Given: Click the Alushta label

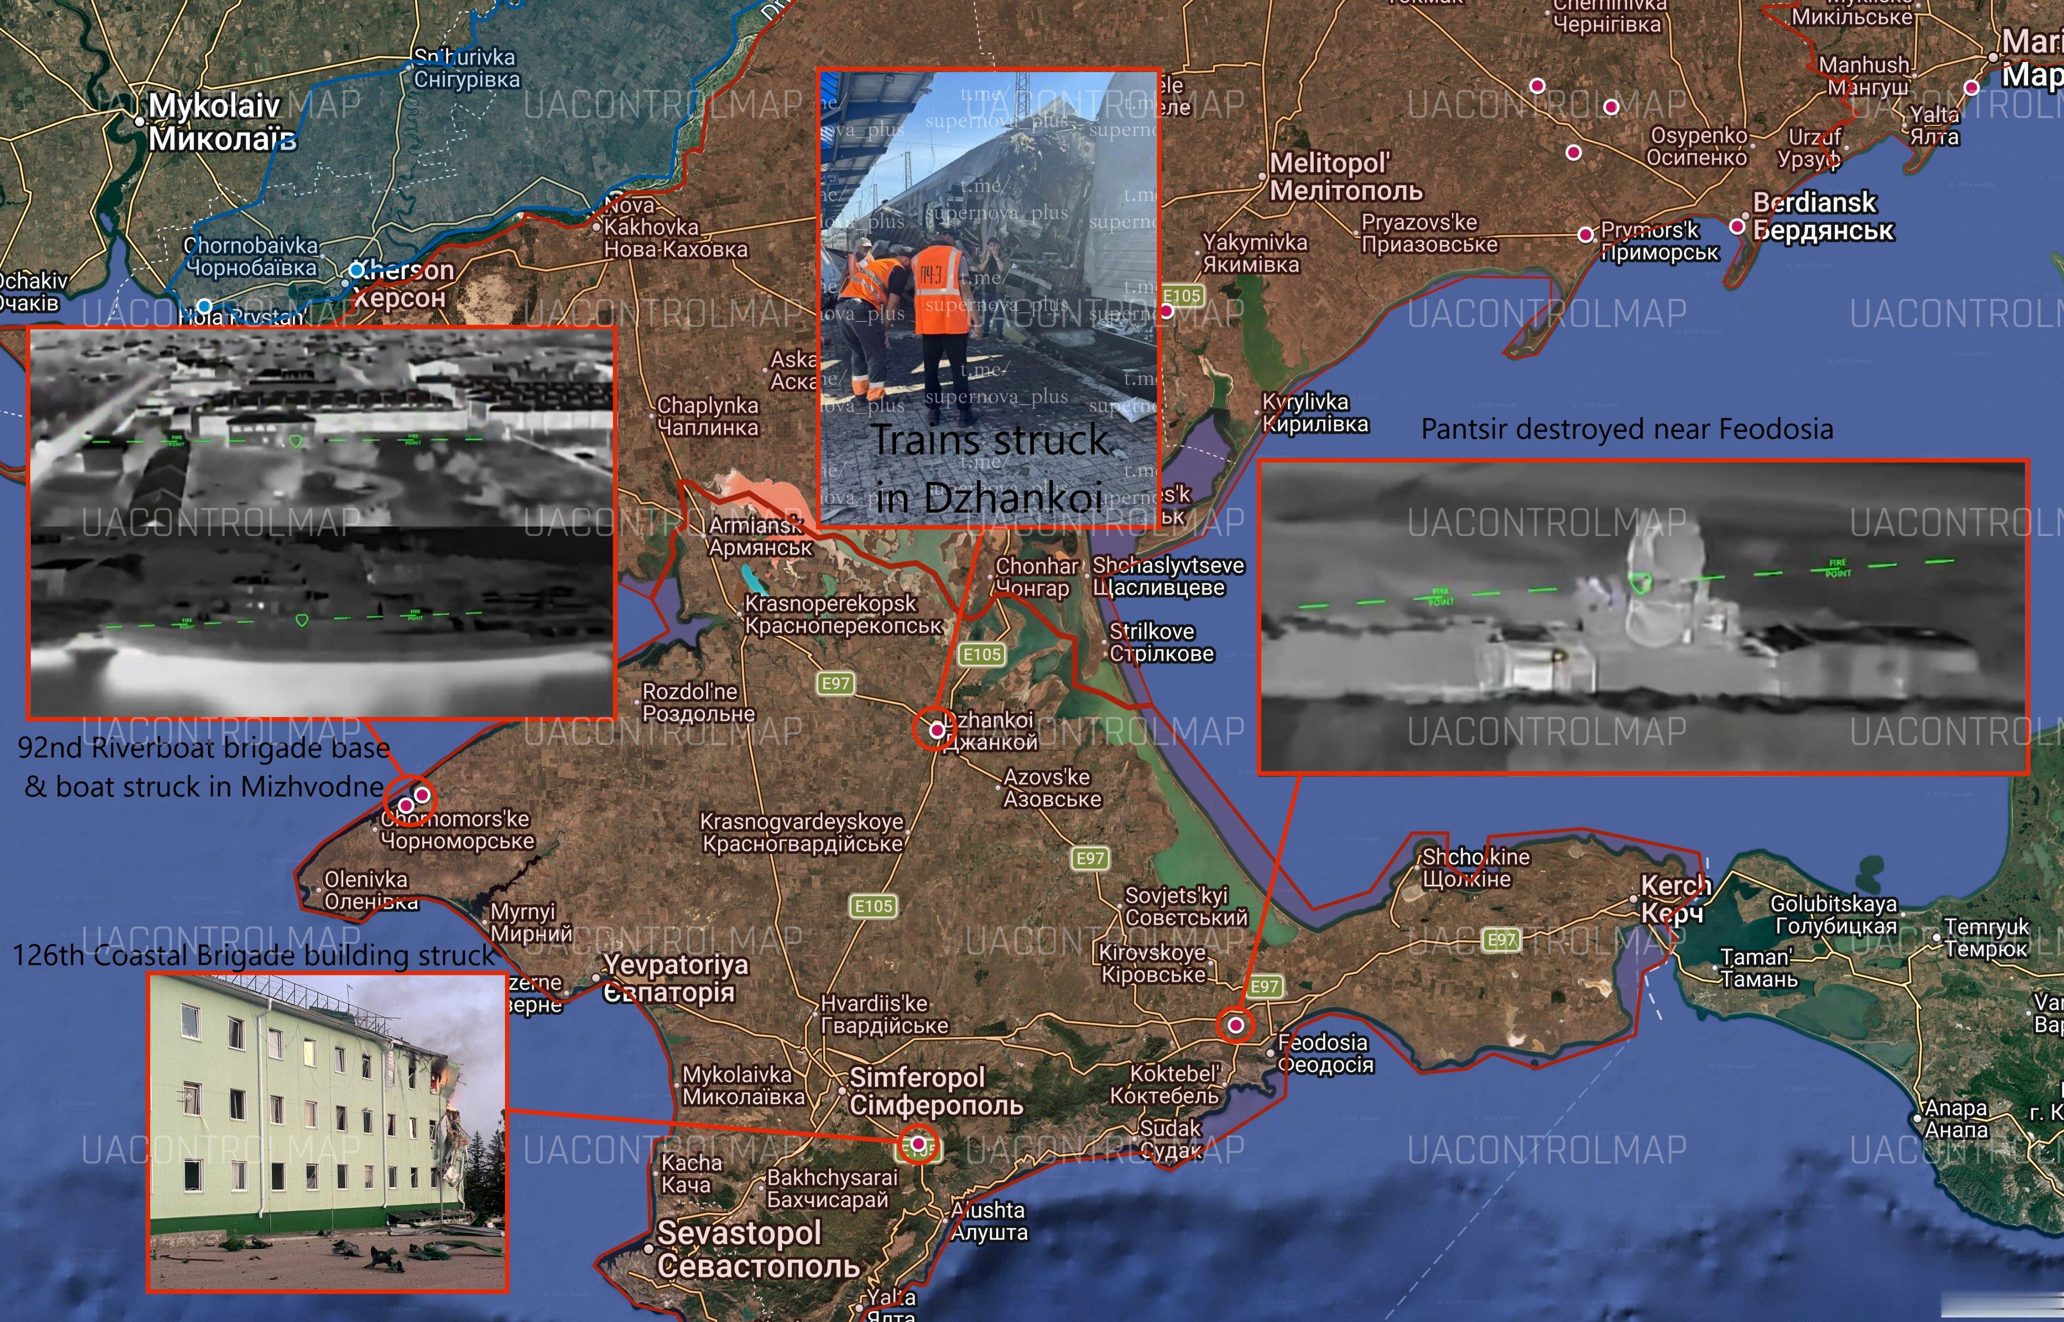Looking at the screenshot, I should click(x=988, y=1221).
